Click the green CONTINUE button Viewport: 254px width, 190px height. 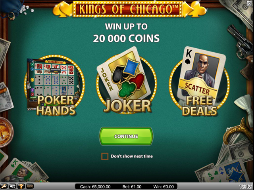[x=126, y=136]
